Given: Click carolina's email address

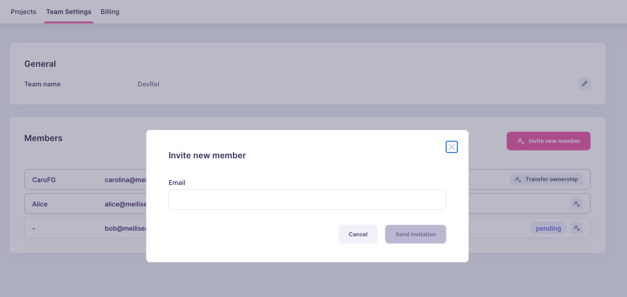Looking at the screenshot, I should (125, 180).
